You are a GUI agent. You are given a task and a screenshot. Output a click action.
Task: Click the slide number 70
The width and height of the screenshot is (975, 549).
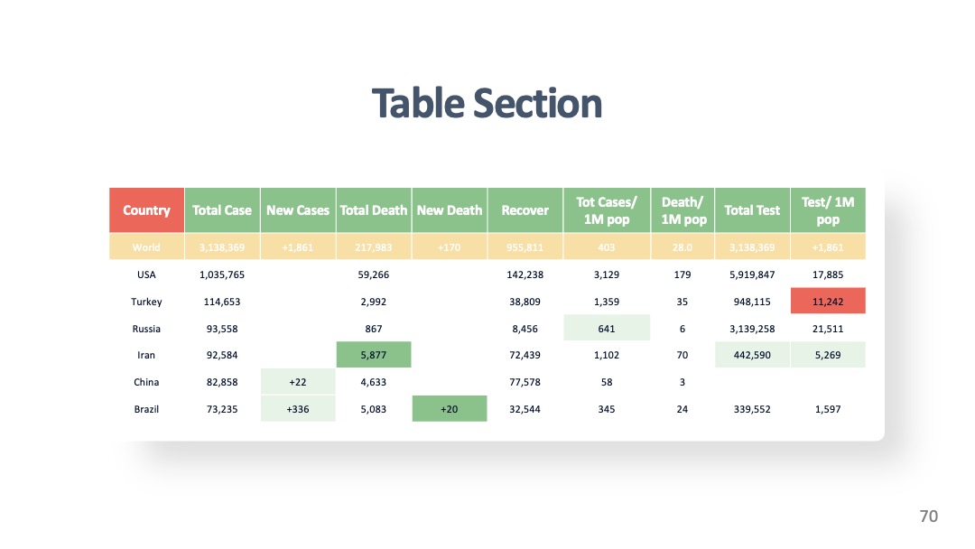click(928, 516)
